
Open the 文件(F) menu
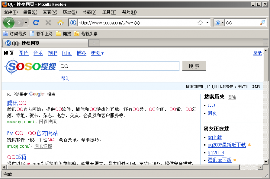tap(11, 12)
